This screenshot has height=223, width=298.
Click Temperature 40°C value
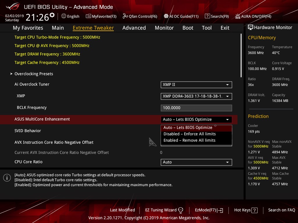276,53
